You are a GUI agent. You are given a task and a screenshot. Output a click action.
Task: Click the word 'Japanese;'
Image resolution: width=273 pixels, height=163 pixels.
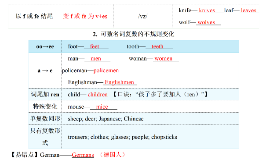click(x=110, y=119)
